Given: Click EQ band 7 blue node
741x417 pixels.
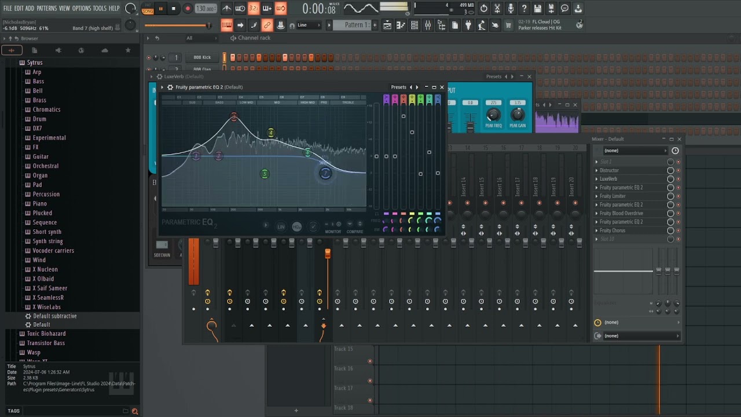Looking at the screenshot, I should (325, 173).
